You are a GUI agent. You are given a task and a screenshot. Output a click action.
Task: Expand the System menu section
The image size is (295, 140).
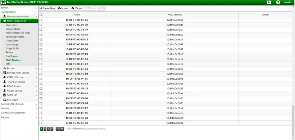(36, 8)
